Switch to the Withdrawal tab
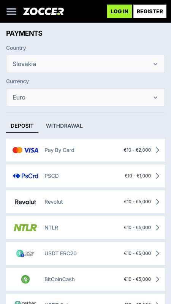Image resolution: width=171 pixels, height=304 pixels. (x=64, y=126)
